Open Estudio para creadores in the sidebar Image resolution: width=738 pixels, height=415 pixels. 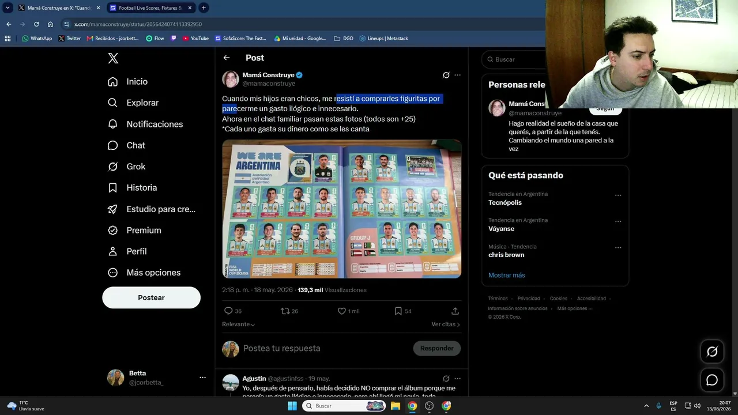(x=152, y=209)
